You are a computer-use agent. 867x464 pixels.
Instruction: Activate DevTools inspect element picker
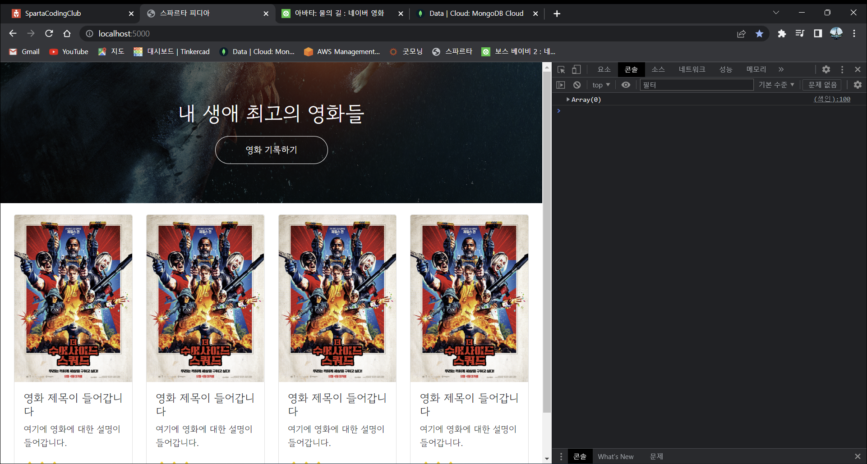[x=561, y=69]
